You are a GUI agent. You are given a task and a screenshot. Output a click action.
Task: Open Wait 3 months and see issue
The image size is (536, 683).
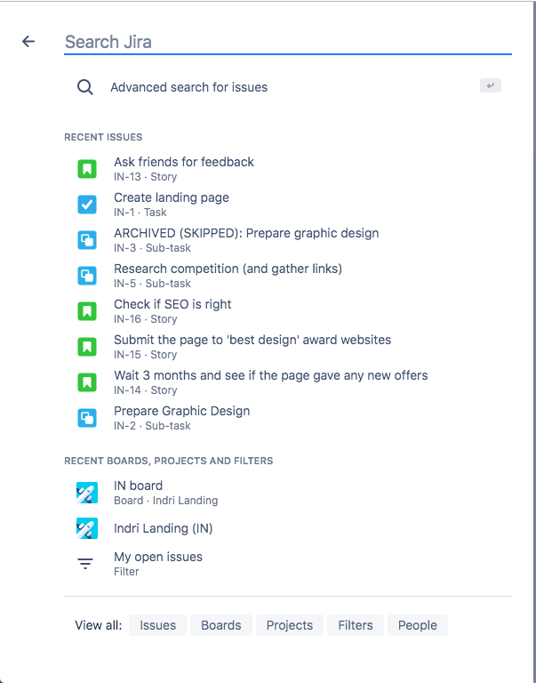[x=288, y=382]
